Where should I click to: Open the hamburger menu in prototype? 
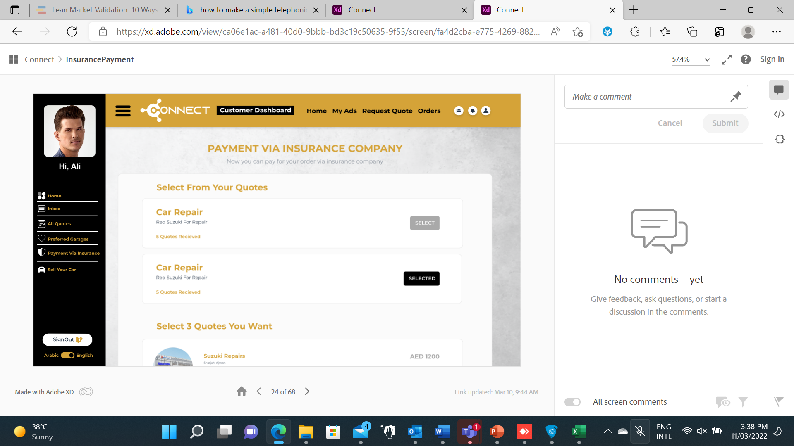(x=123, y=111)
